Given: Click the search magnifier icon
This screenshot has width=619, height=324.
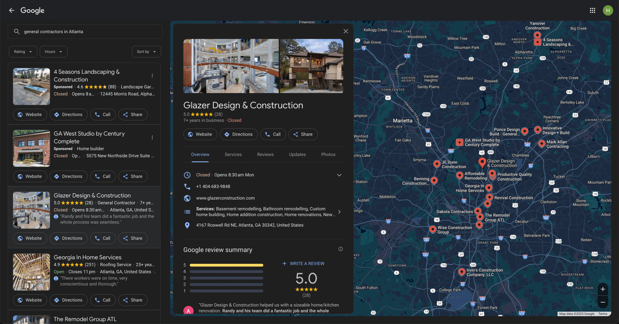Looking at the screenshot, I should point(17,32).
